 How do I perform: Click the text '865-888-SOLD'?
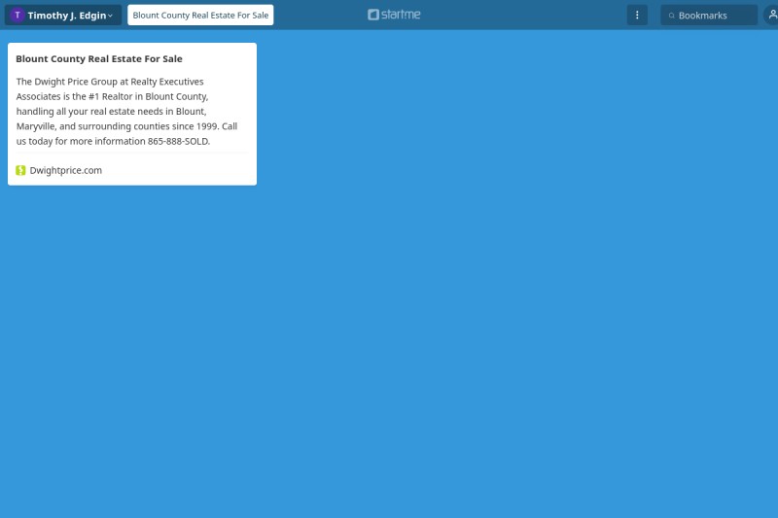click(178, 141)
